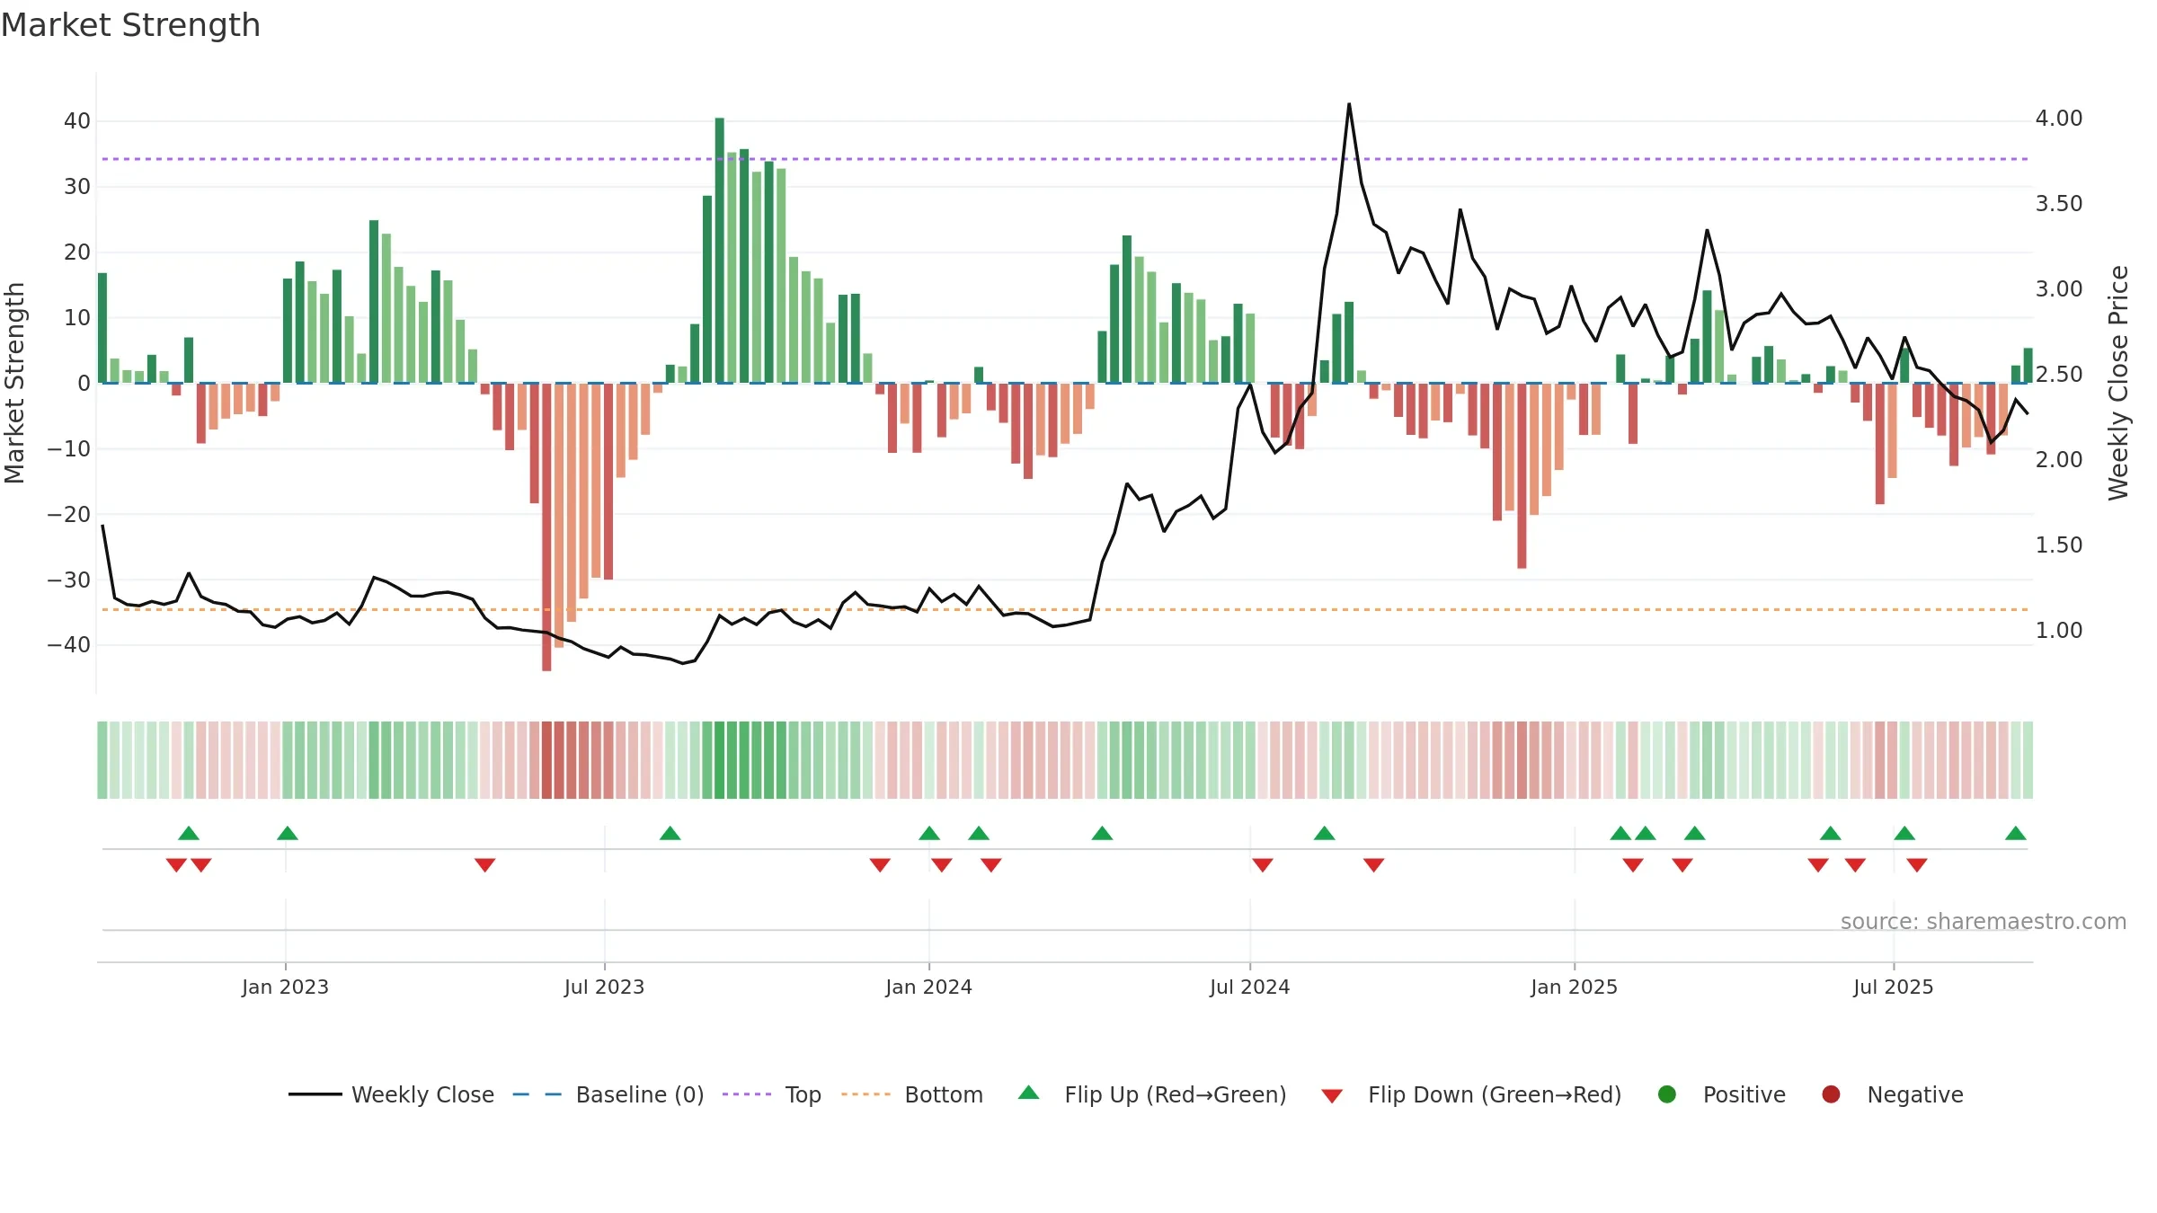Click the '2.50' right axis price label
Viewport: 2157px width, 1213px height.
pos(2059,375)
